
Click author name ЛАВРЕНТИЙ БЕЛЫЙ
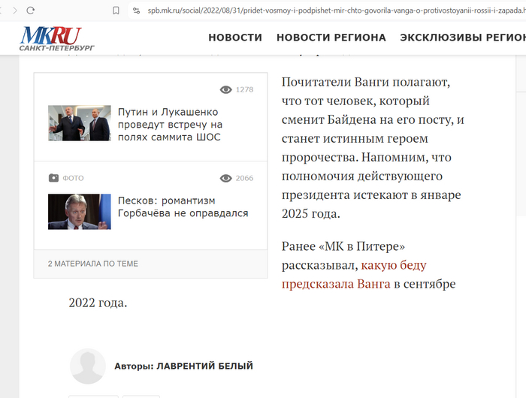coord(205,366)
